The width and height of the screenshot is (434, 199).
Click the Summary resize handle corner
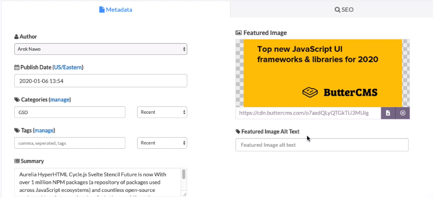click(185, 194)
